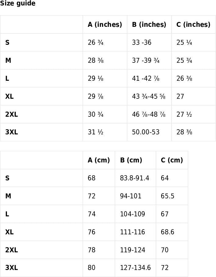Select the B (cm) column header
216x277 pixels.
click(131, 160)
